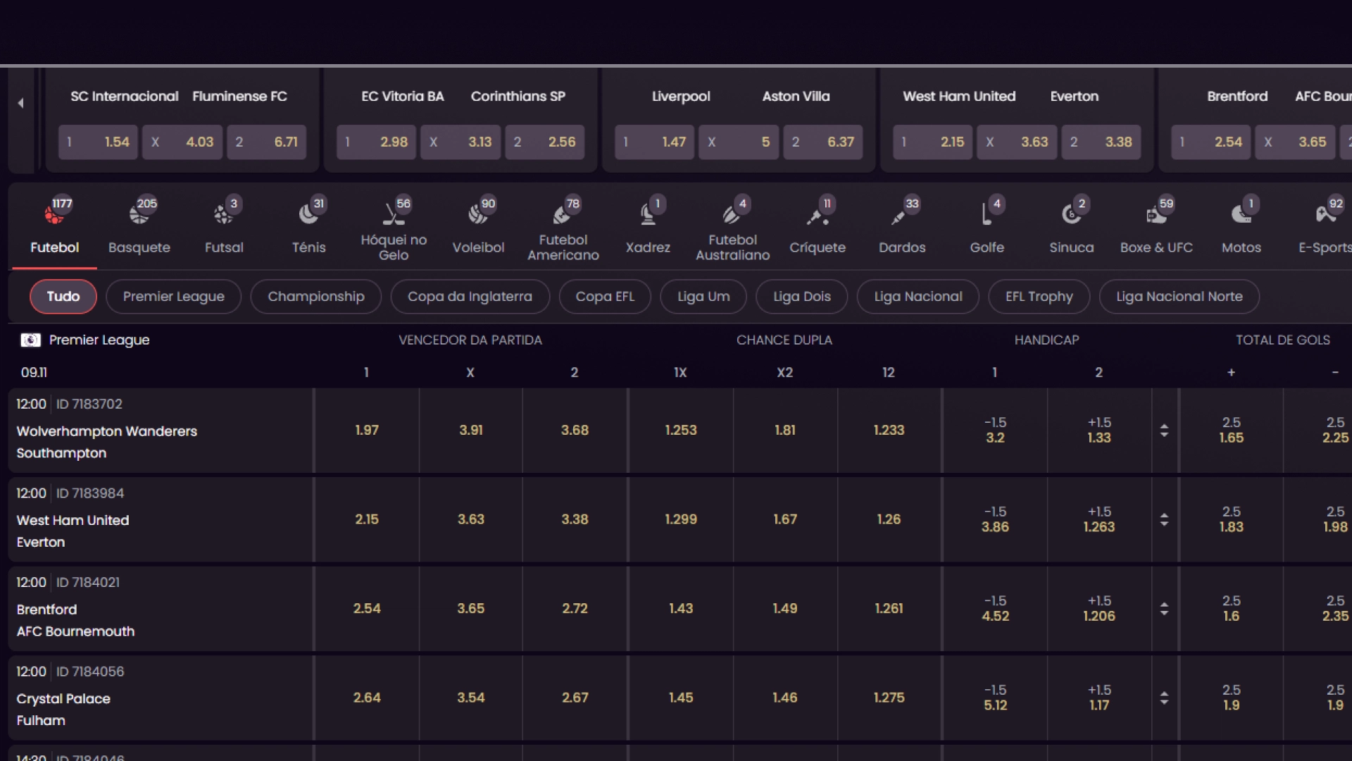Pick Fulham win at 2.67
The image size is (1352, 761).
tap(575, 698)
